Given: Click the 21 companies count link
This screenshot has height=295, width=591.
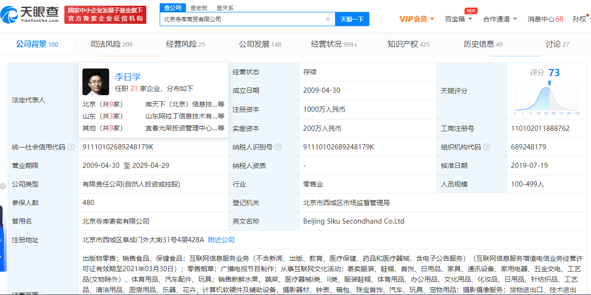Looking at the screenshot, I should tap(134, 88).
